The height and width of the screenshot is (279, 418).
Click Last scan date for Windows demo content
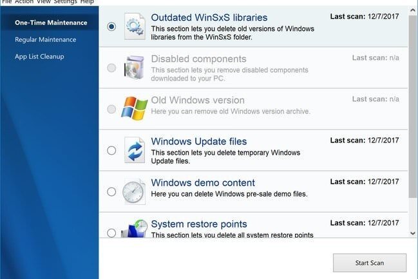click(365, 182)
